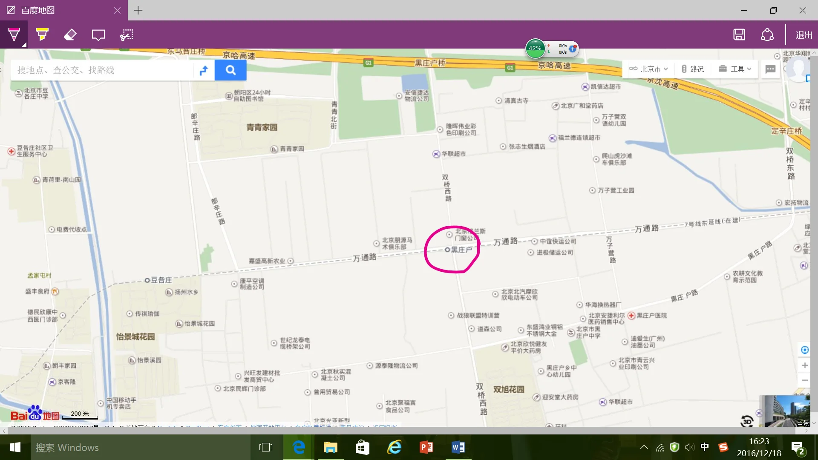Screen dimensions: 818x460
Task: Select the eraser tool
Action: click(x=70, y=34)
